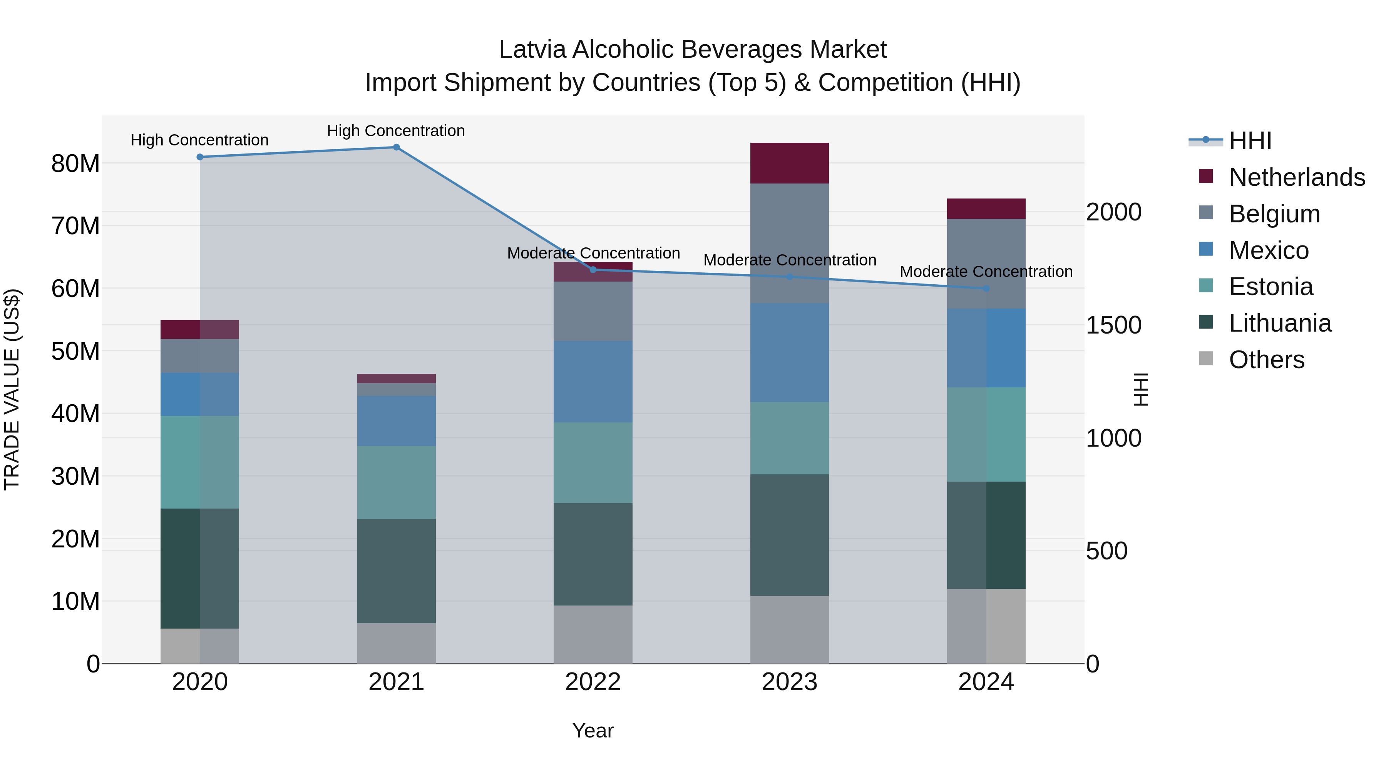
Task: Click the '2000' right axis tick label
Action: (x=1114, y=212)
